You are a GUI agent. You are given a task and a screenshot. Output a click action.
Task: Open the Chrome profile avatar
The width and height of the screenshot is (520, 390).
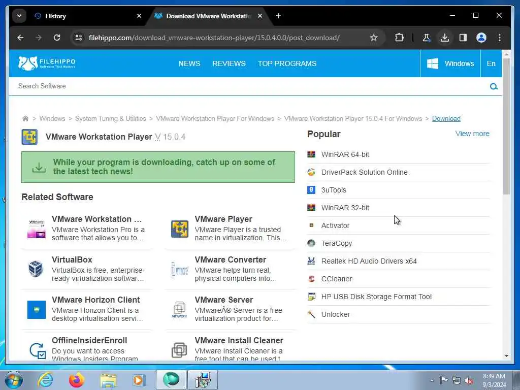pyautogui.click(x=481, y=38)
